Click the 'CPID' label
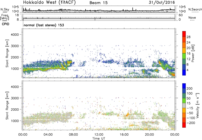 6,24
